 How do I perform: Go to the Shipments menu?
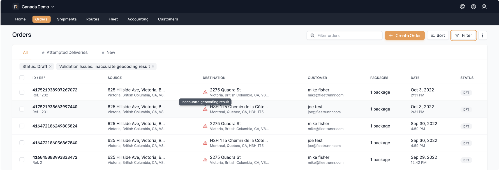coord(67,19)
